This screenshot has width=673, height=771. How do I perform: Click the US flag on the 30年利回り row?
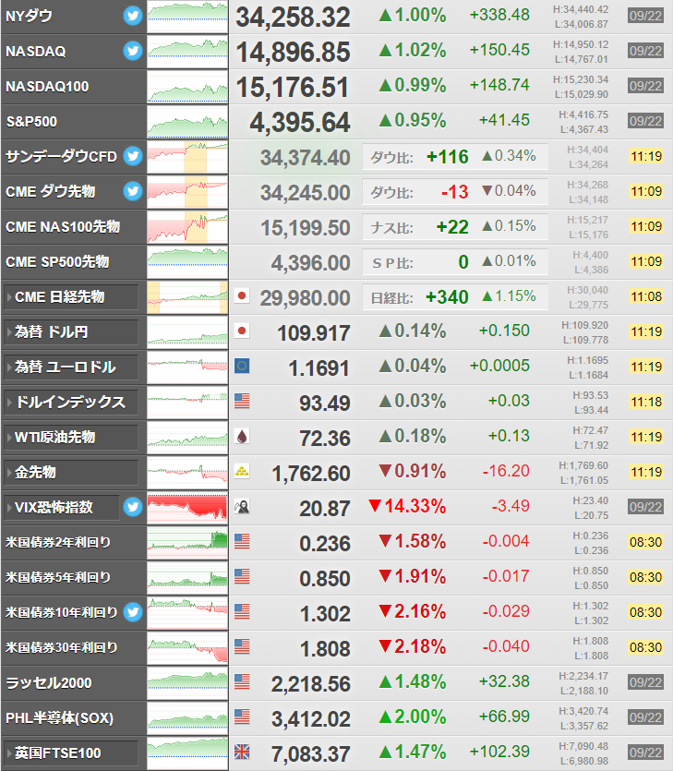click(241, 646)
